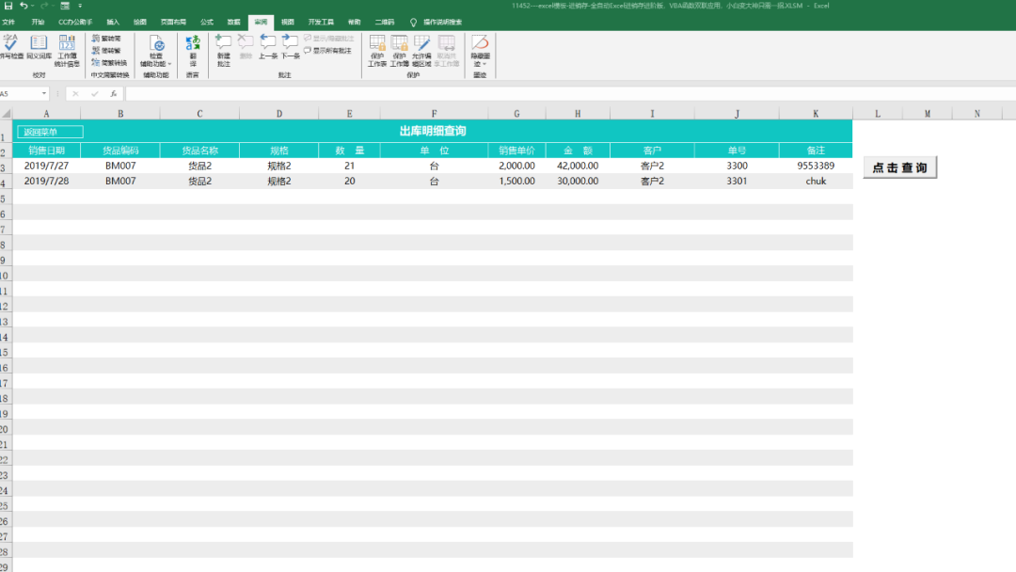Open Chinese conversion options (简繁转换)
This screenshot has height=572, width=1016.
click(109, 63)
